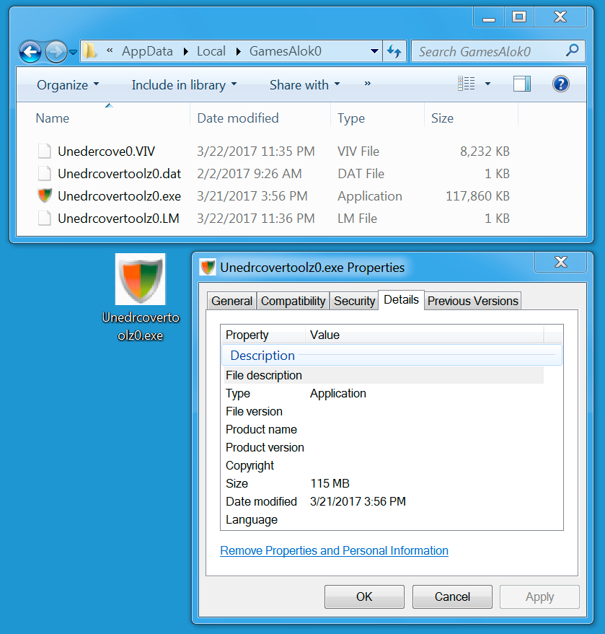The image size is (605, 634).
Task: Select AppData in the address breadcrumb
Action: (x=147, y=51)
